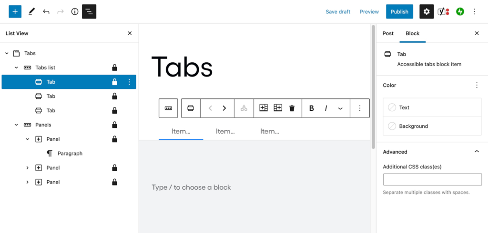
Task: Expand the last Panel tree item
Action: (27, 182)
